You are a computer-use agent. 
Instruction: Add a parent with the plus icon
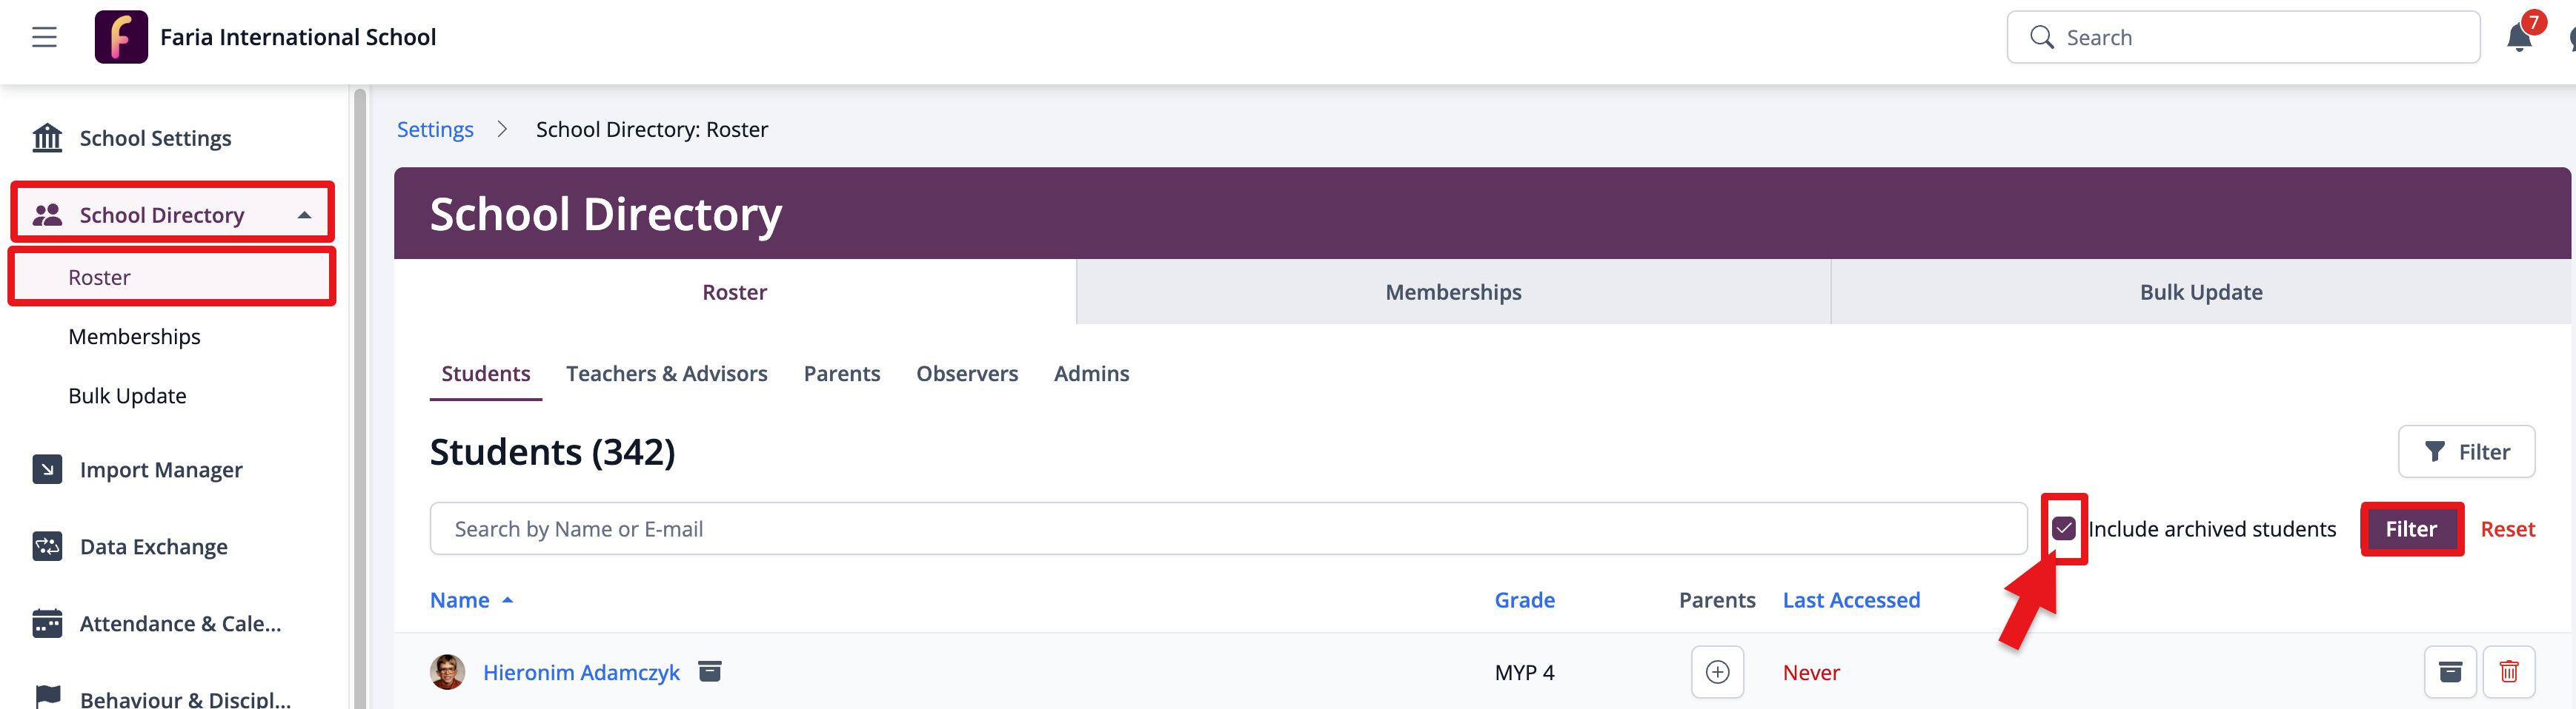(1717, 672)
